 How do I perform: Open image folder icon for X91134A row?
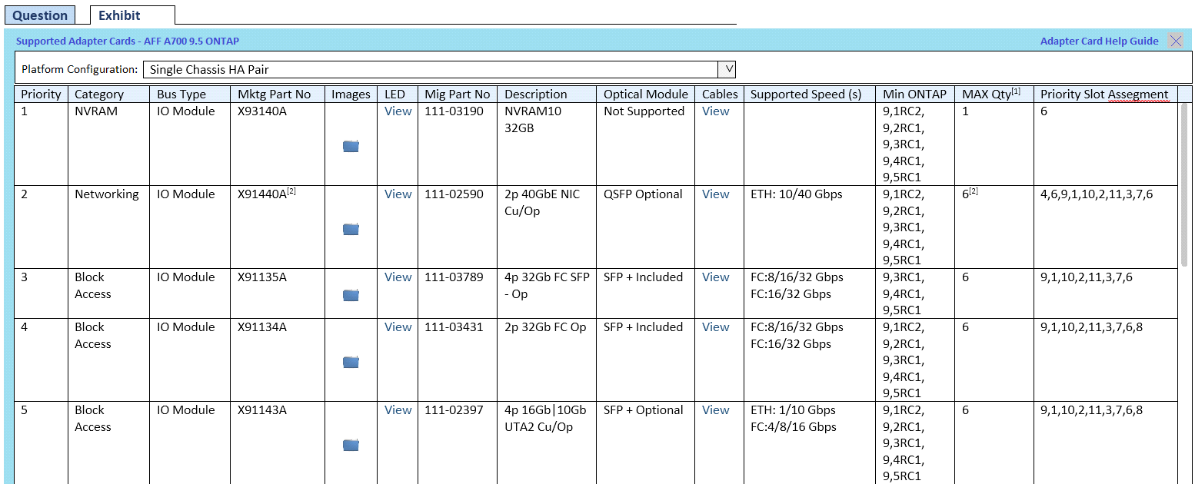[351, 362]
